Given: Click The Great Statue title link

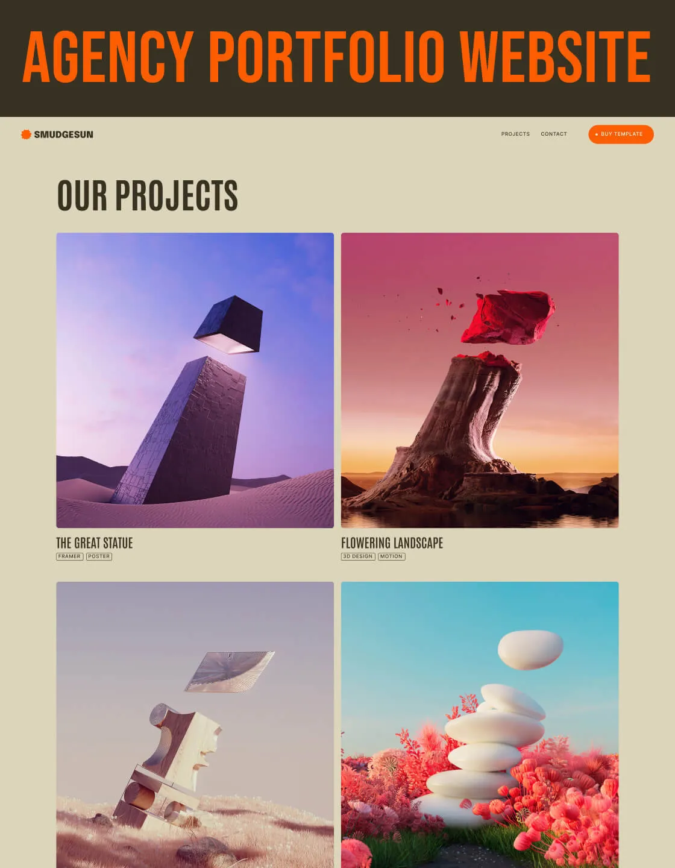Looking at the screenshot, I should tap(95, 542).
